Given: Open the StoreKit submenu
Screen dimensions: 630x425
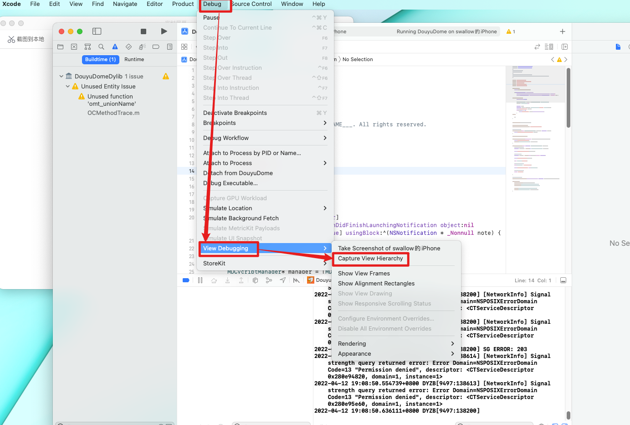Looking at the screenshot, I should click(266, 264).
